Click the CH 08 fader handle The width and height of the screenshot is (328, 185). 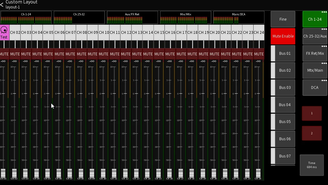[x=81, y=173]
